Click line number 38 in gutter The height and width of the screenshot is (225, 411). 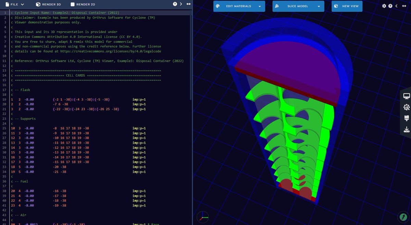click(5, 191)
